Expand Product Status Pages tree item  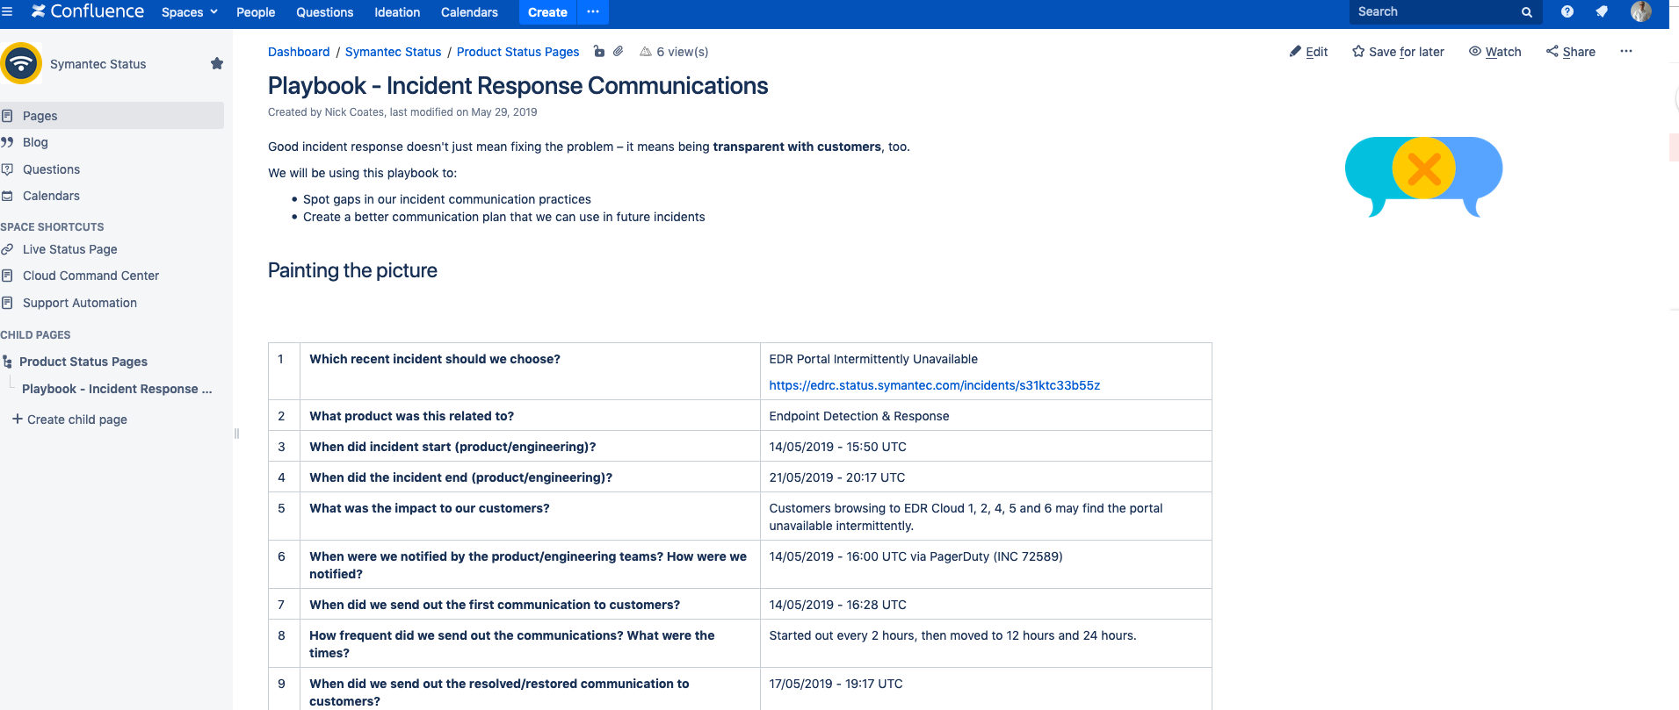[x=8, y=362]
